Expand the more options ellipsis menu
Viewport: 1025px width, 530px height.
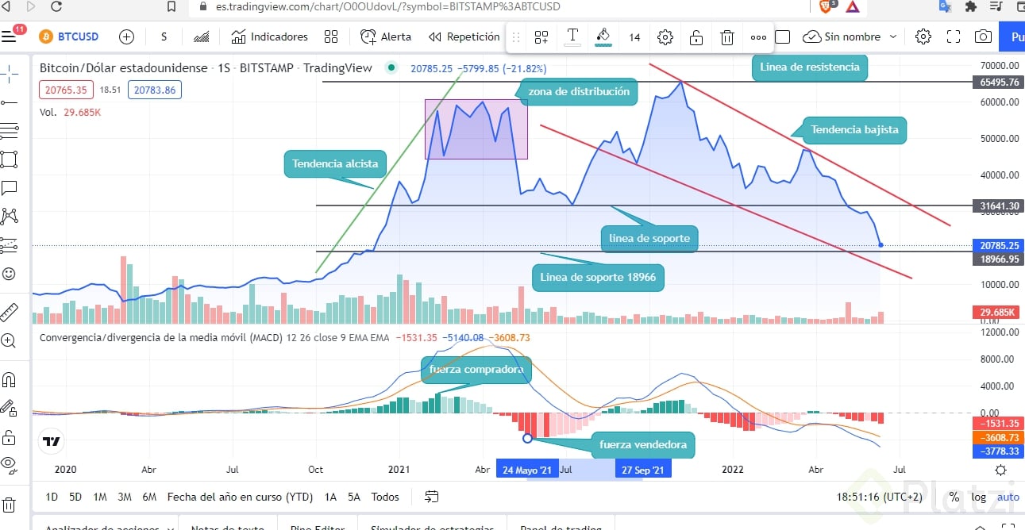pyautogui.click(x=758, y=36)
